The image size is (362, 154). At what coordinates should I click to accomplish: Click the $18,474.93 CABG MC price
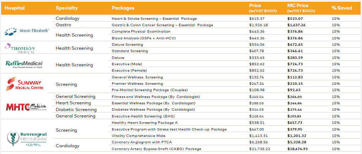[x=299, y=149]
